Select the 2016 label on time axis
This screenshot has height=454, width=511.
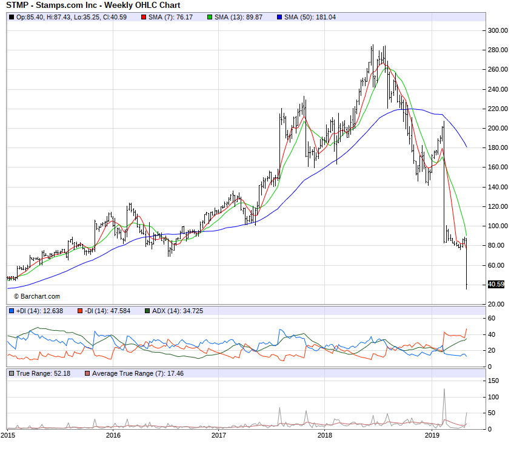click(113, 435)
